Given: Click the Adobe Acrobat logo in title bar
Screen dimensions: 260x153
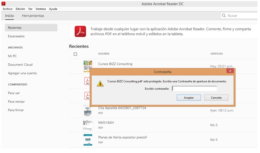Looking at the screenshot, I should (x=3, y=4).
